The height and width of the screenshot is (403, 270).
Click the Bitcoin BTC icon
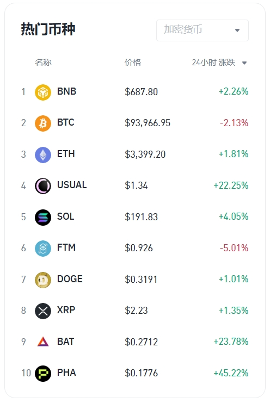coord(43,123)
